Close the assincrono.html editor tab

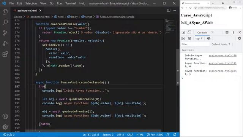40,10
